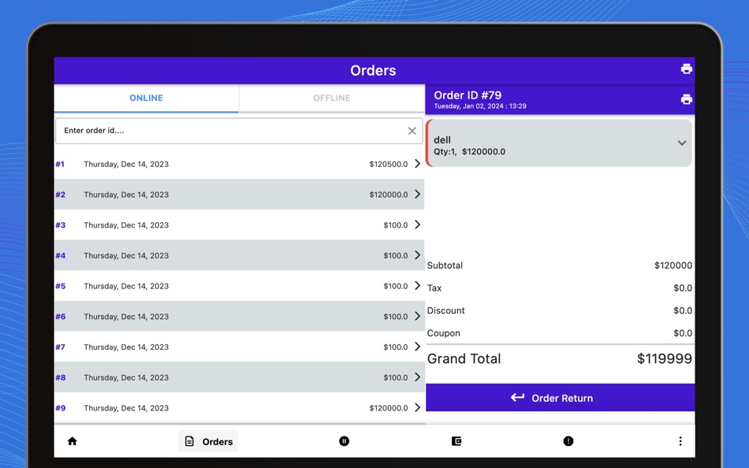
Task: Open order #2 from the orders list
Action: [237, 195]
